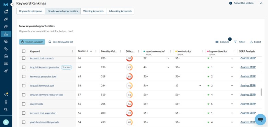The height and width of the screenshot is (127, 268).
Task: Open Monthly Volume column options menu
Action: tap(121, 51)
